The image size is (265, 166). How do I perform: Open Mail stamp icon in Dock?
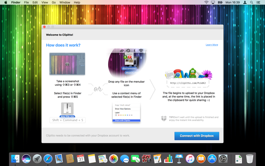59,159
